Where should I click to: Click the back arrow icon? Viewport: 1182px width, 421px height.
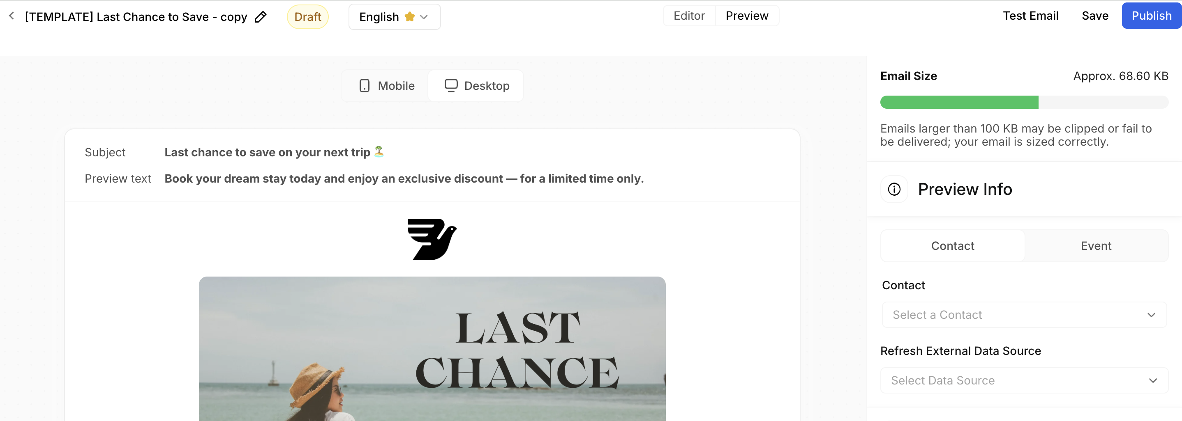12,16
